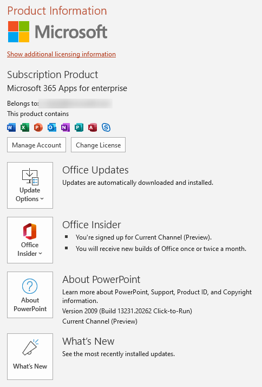Click the Publisher app icon
Viewport: 262px width, 387px height.
79,127
